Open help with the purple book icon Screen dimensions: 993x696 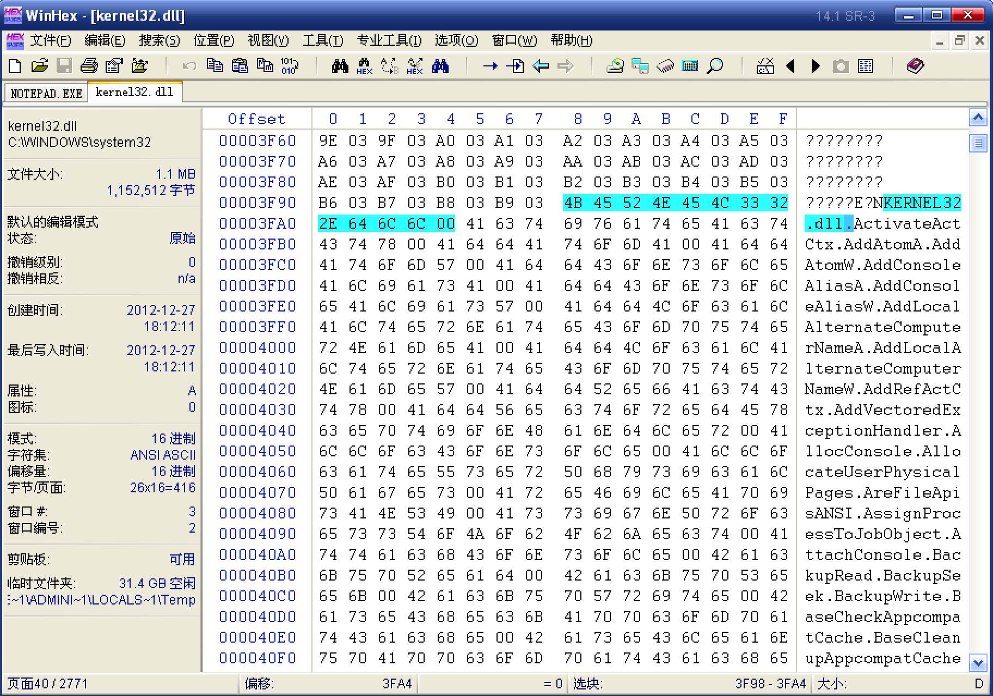tap(915, 66)
